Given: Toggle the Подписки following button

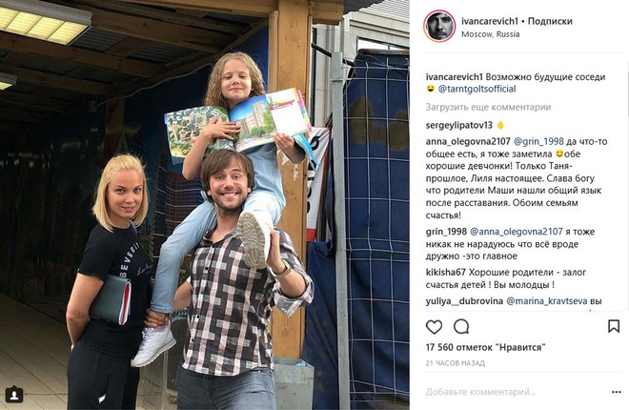Looking at the screenshot, I should 550,21.
